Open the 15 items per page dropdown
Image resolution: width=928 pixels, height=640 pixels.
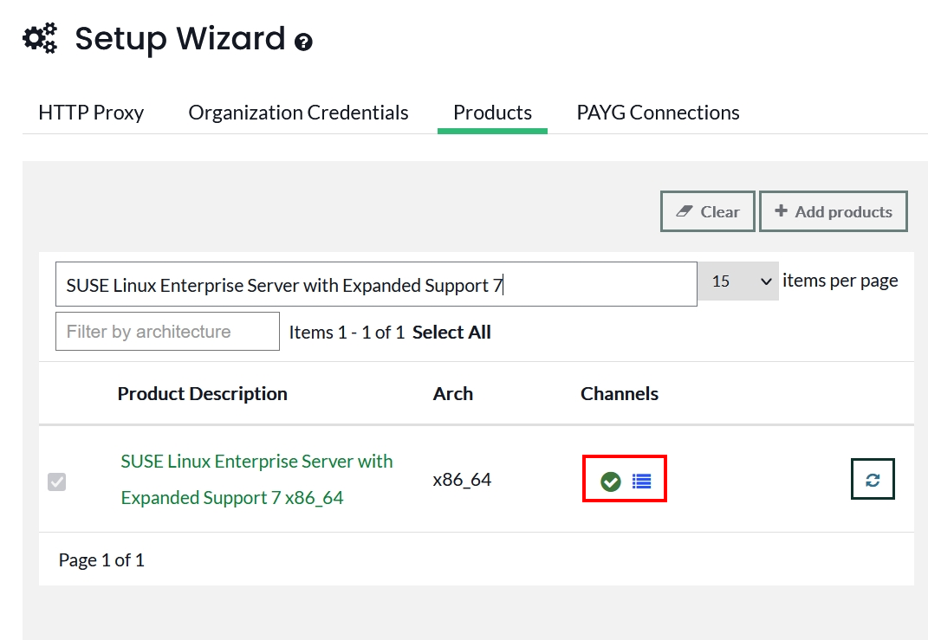click(738, 281)
